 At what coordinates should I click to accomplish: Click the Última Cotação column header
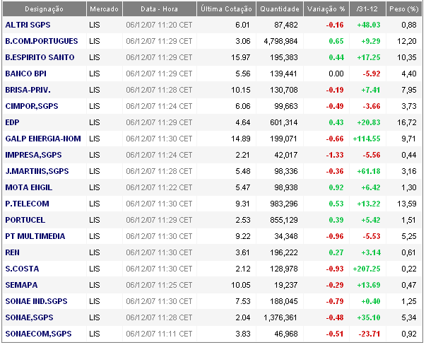point(226,9)
